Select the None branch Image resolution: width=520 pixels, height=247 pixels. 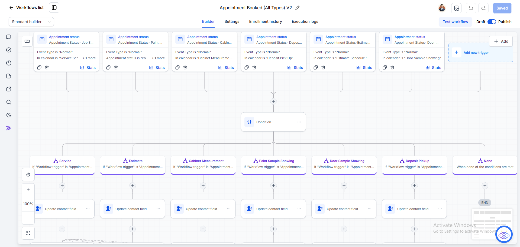pos(485,165)
